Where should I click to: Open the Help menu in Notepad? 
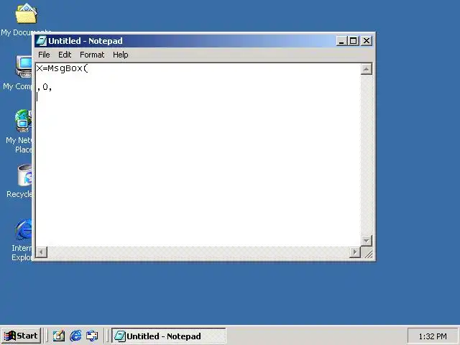tap(120, 55)
